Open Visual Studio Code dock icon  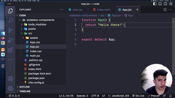point(3,54)
